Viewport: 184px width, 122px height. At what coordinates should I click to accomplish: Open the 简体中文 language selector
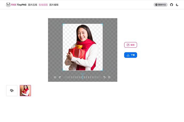(x=161, y=5)
